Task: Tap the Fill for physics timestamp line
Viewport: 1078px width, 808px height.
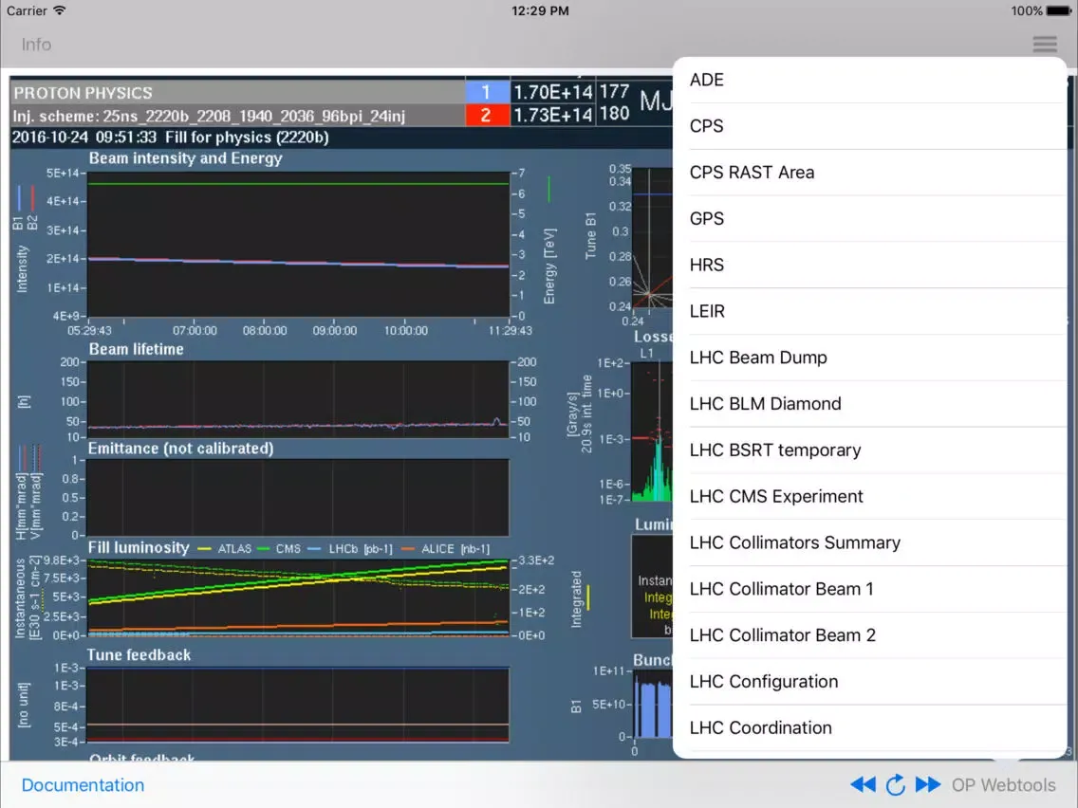Action: (171, 138)
